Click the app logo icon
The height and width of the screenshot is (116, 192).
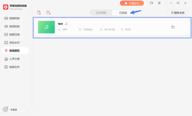pos(6,7)
